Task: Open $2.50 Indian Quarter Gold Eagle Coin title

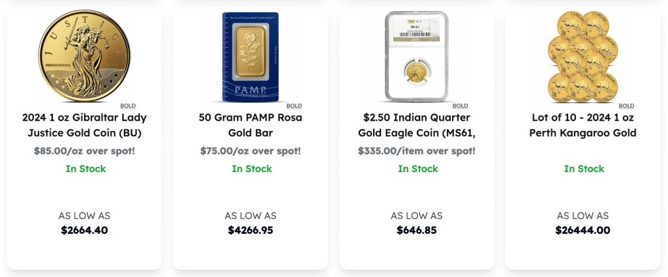Action: click(x=417, y=125)
